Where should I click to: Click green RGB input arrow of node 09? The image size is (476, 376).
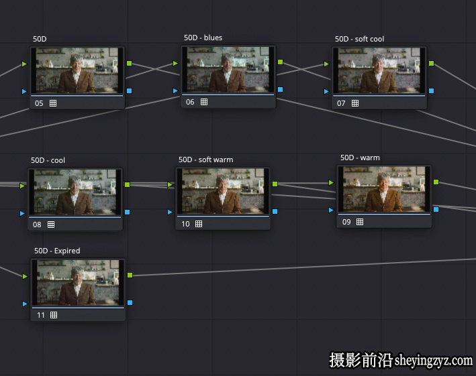click(331, 182)
